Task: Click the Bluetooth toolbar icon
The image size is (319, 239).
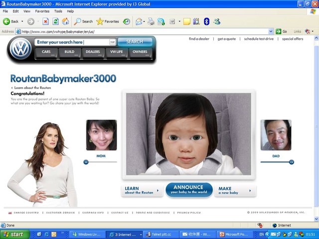Action: pyautogui.click(x=206, y=21)
